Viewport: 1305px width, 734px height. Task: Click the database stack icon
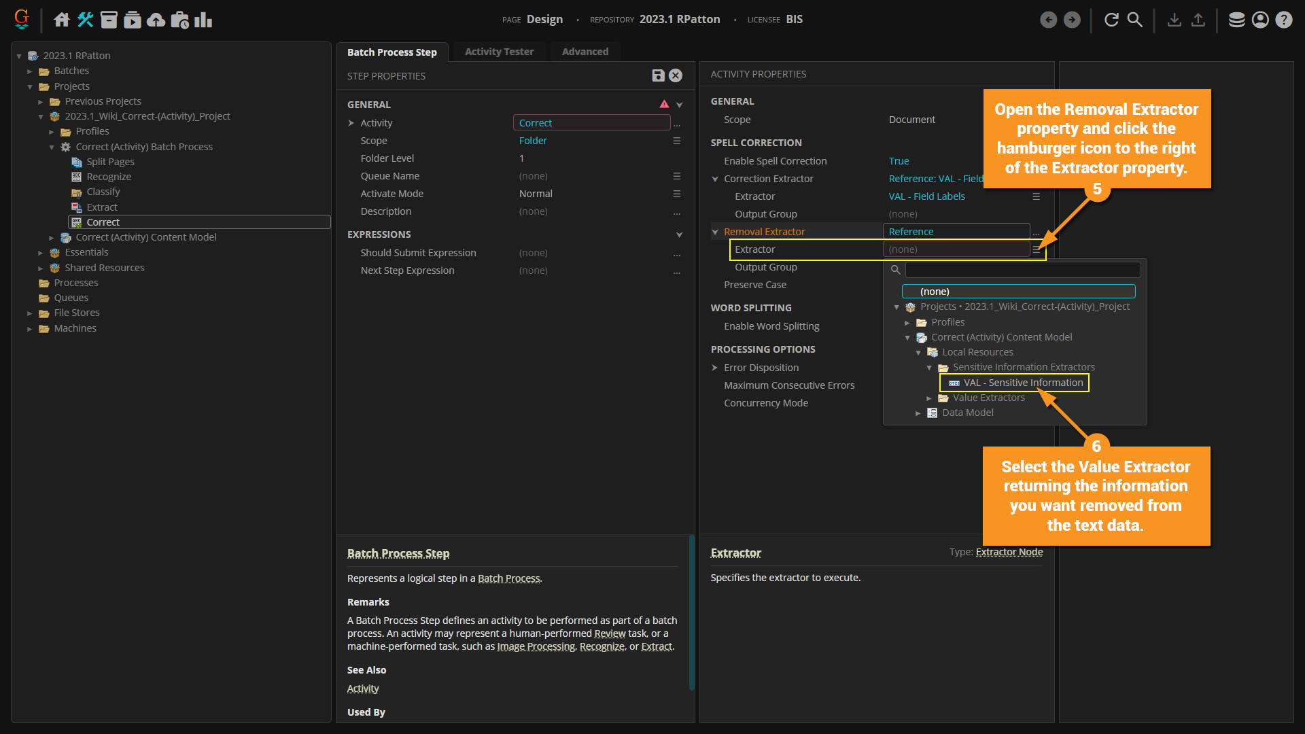coord(1236,20)
